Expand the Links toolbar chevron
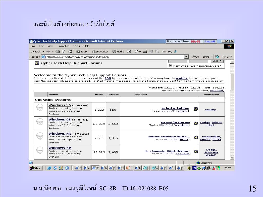The width and height of the screenshot is (263, 197). 212,56
